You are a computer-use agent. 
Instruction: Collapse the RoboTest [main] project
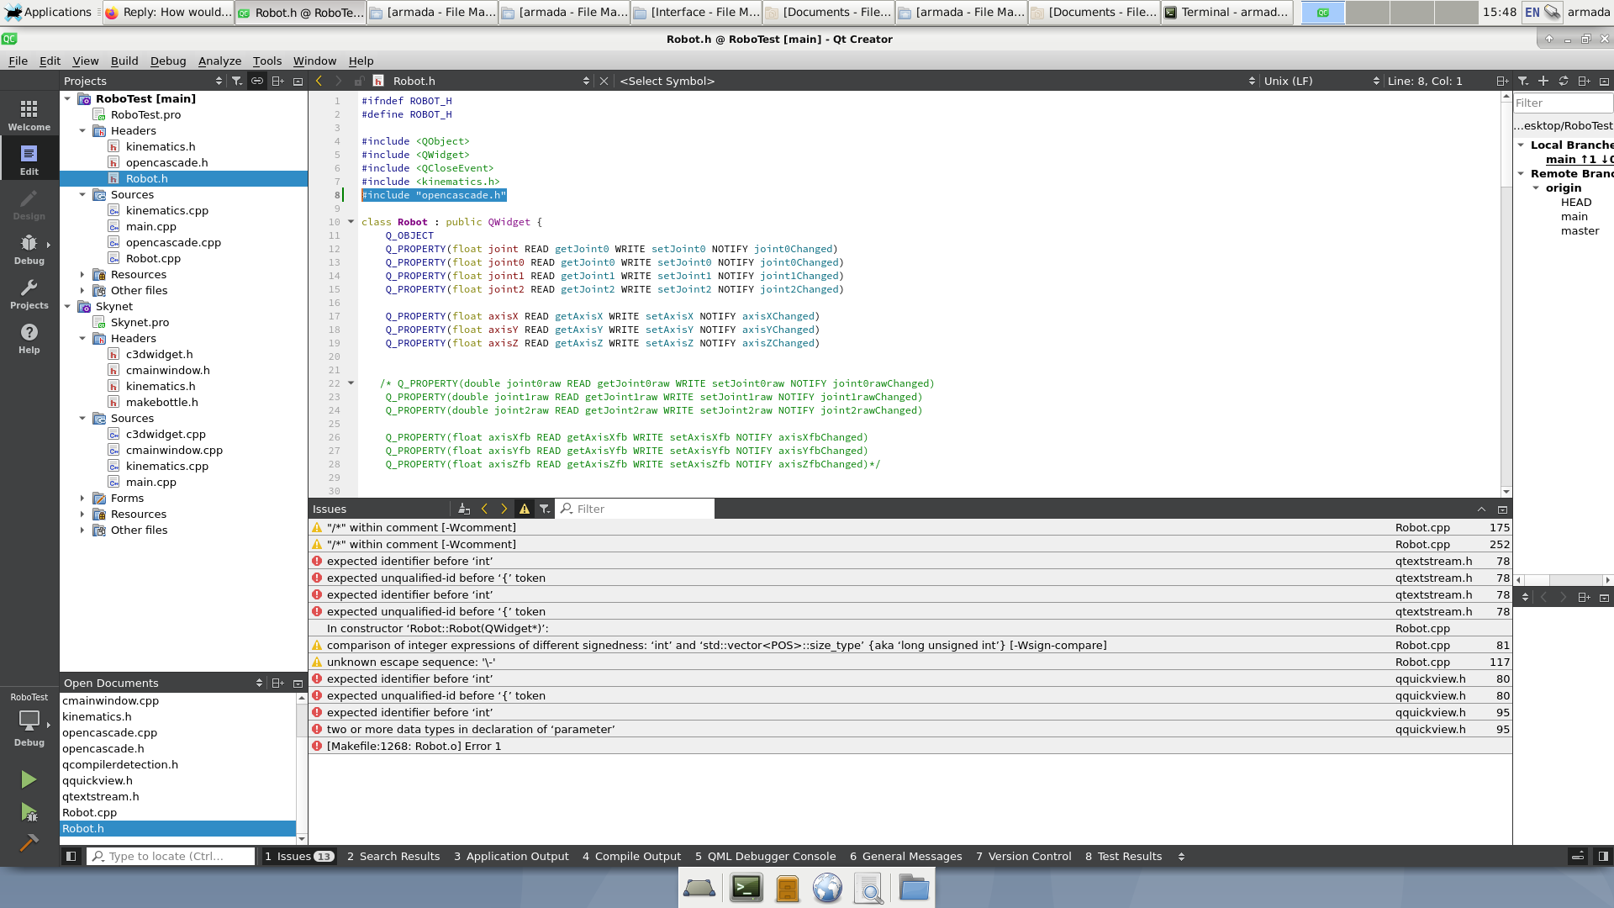coord(68,98)
